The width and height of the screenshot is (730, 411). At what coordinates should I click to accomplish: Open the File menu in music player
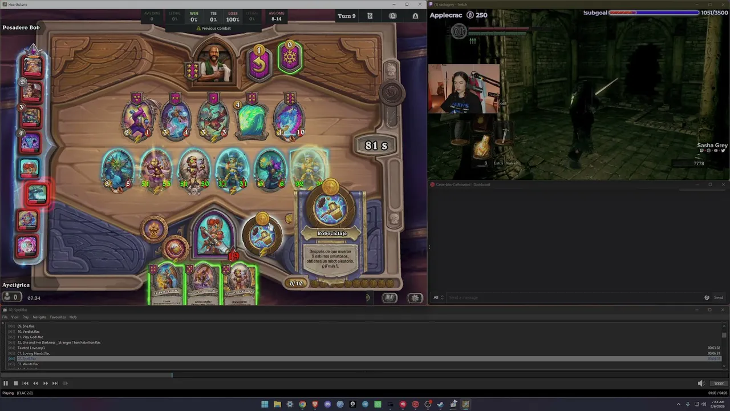point(5,317)
